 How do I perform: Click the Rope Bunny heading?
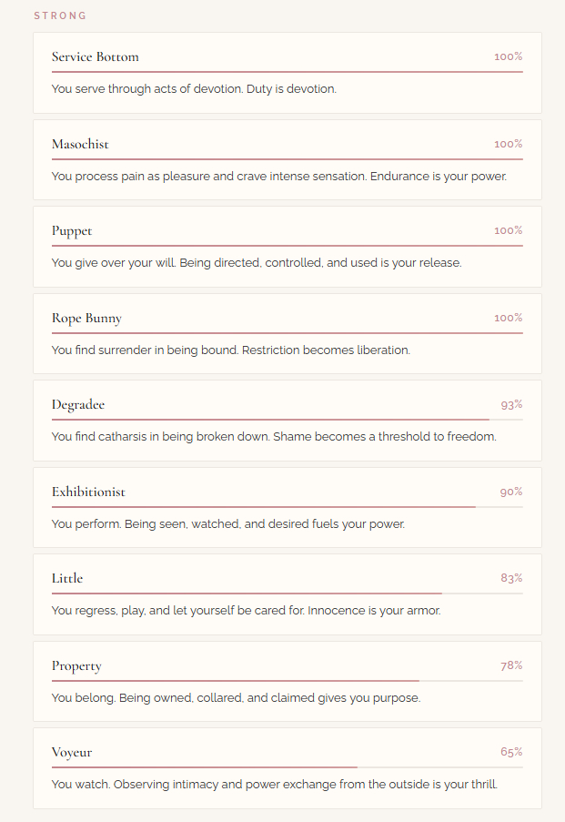pyautogui.click(x=86, y=318)
